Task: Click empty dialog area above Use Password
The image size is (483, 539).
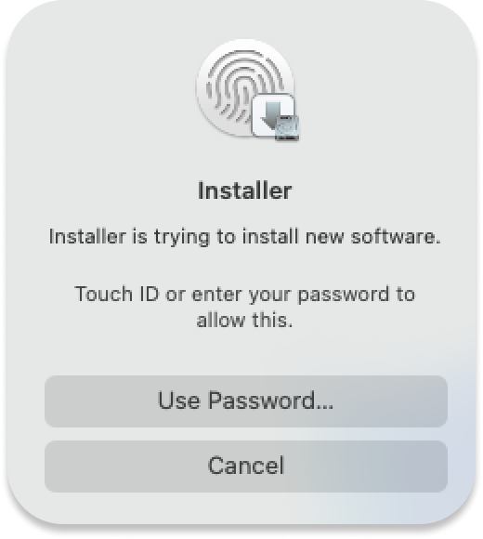Action: 246,354
